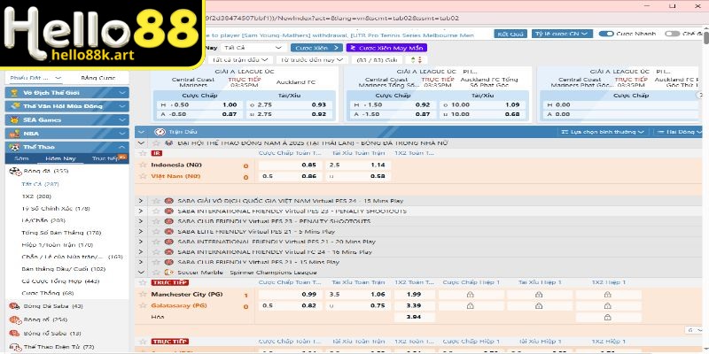The image size is (709, 354).
Task: Click the Kết Quả button
Action: click(510, 34)
